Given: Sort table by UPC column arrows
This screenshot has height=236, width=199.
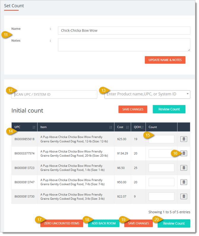Looking at the screenshot, I should pyautogui.click(x=34, y=127).
